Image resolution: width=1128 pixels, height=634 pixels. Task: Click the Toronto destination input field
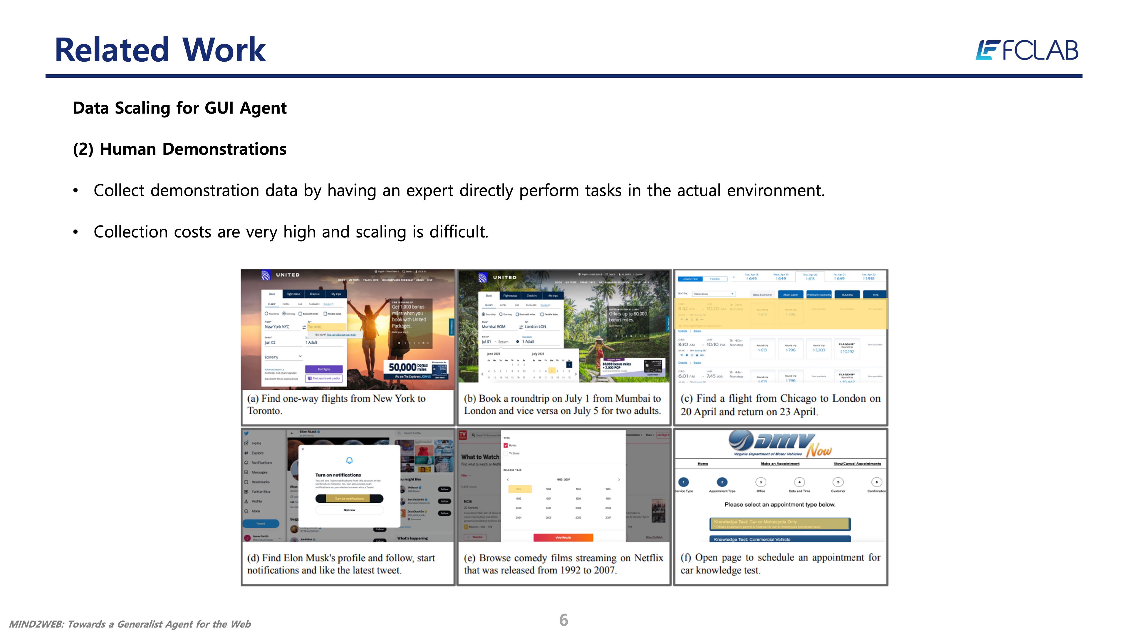click(326, 327)
